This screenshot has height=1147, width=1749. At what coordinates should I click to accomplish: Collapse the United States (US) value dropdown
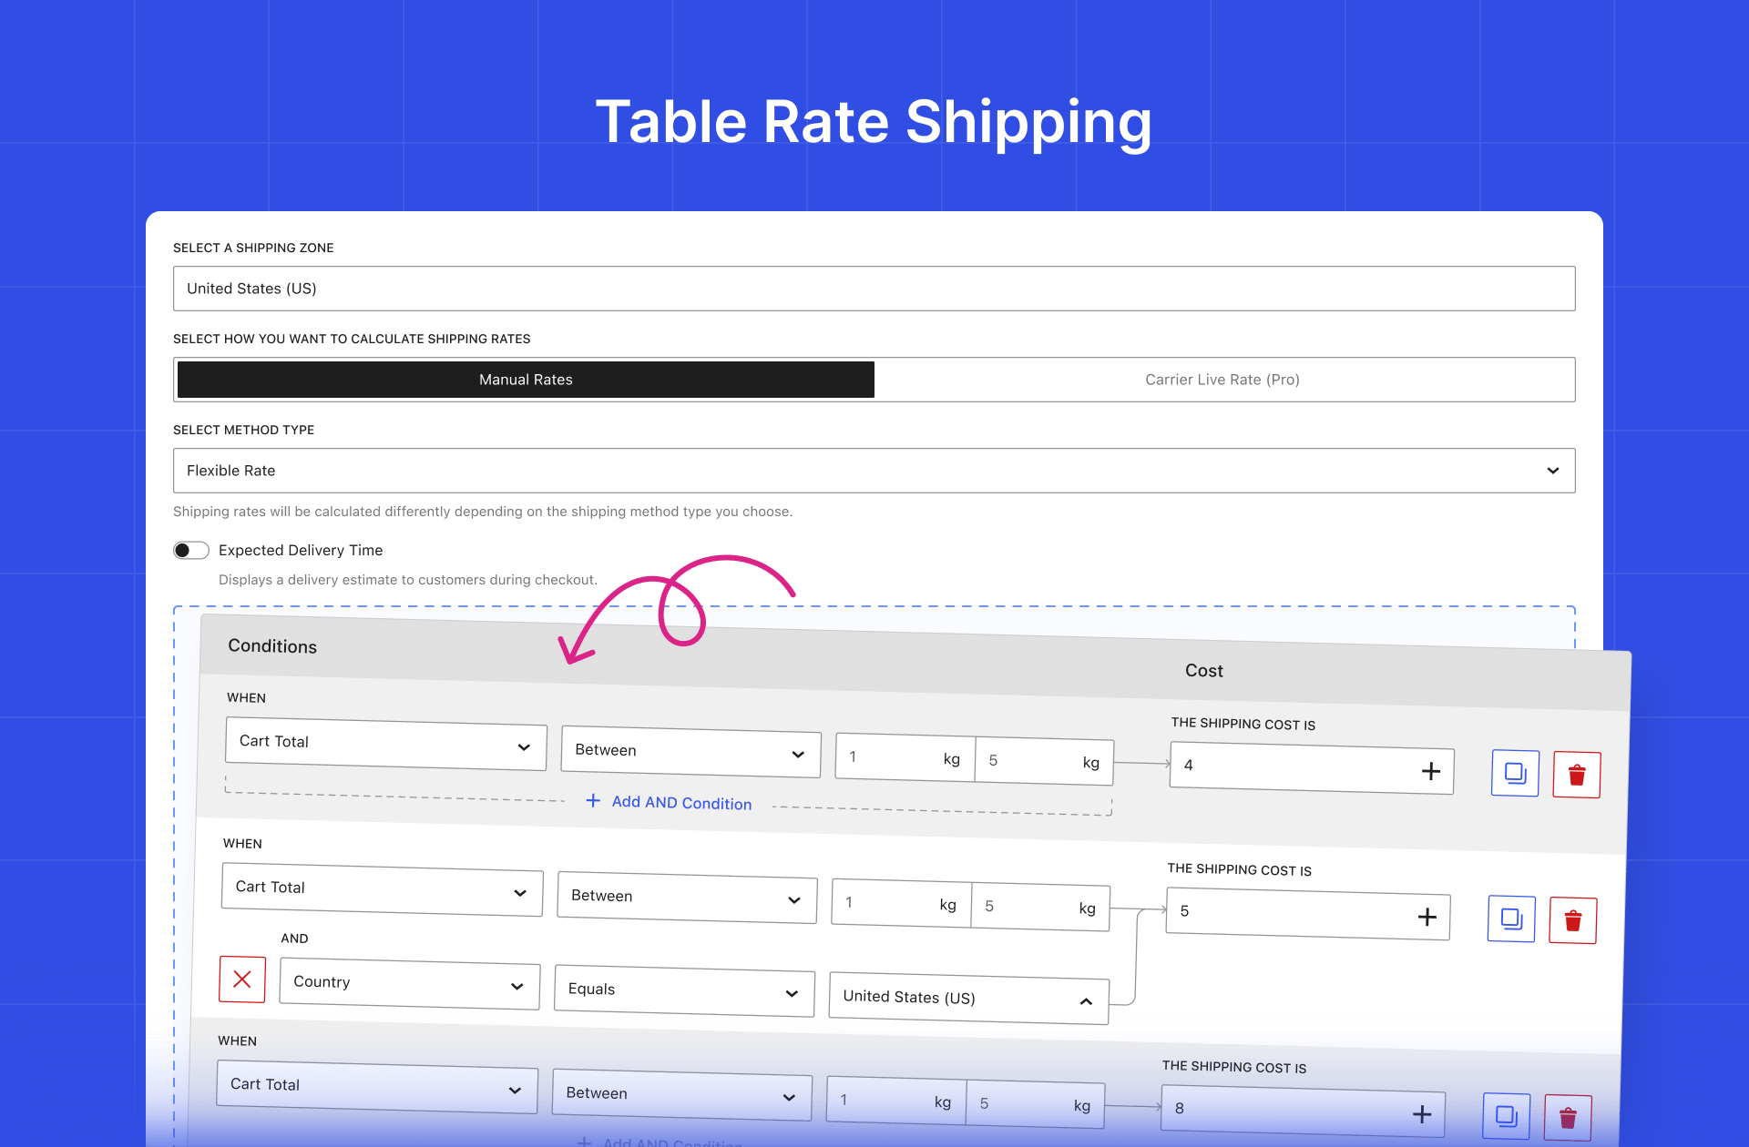pyautogui.click(x=969, y=999)
